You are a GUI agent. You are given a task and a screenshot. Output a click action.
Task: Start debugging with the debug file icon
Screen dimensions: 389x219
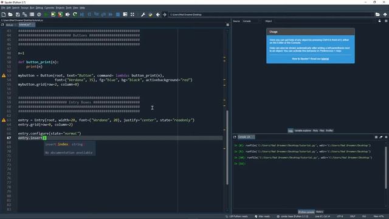click(x=82, y=15)
